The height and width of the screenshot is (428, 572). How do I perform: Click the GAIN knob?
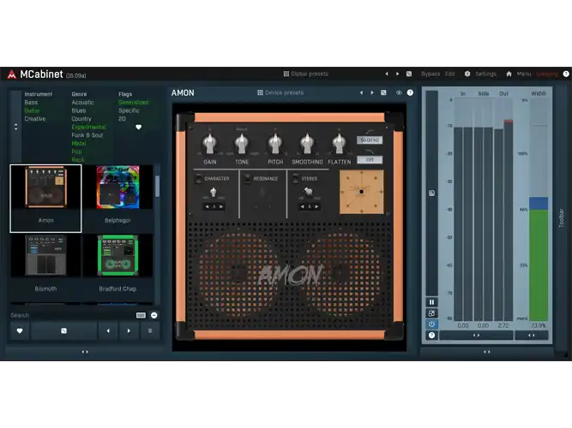pos(210,144)
